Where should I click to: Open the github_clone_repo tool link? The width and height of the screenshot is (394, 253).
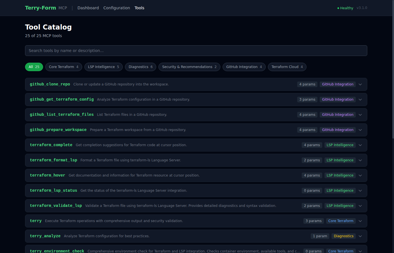50,84
